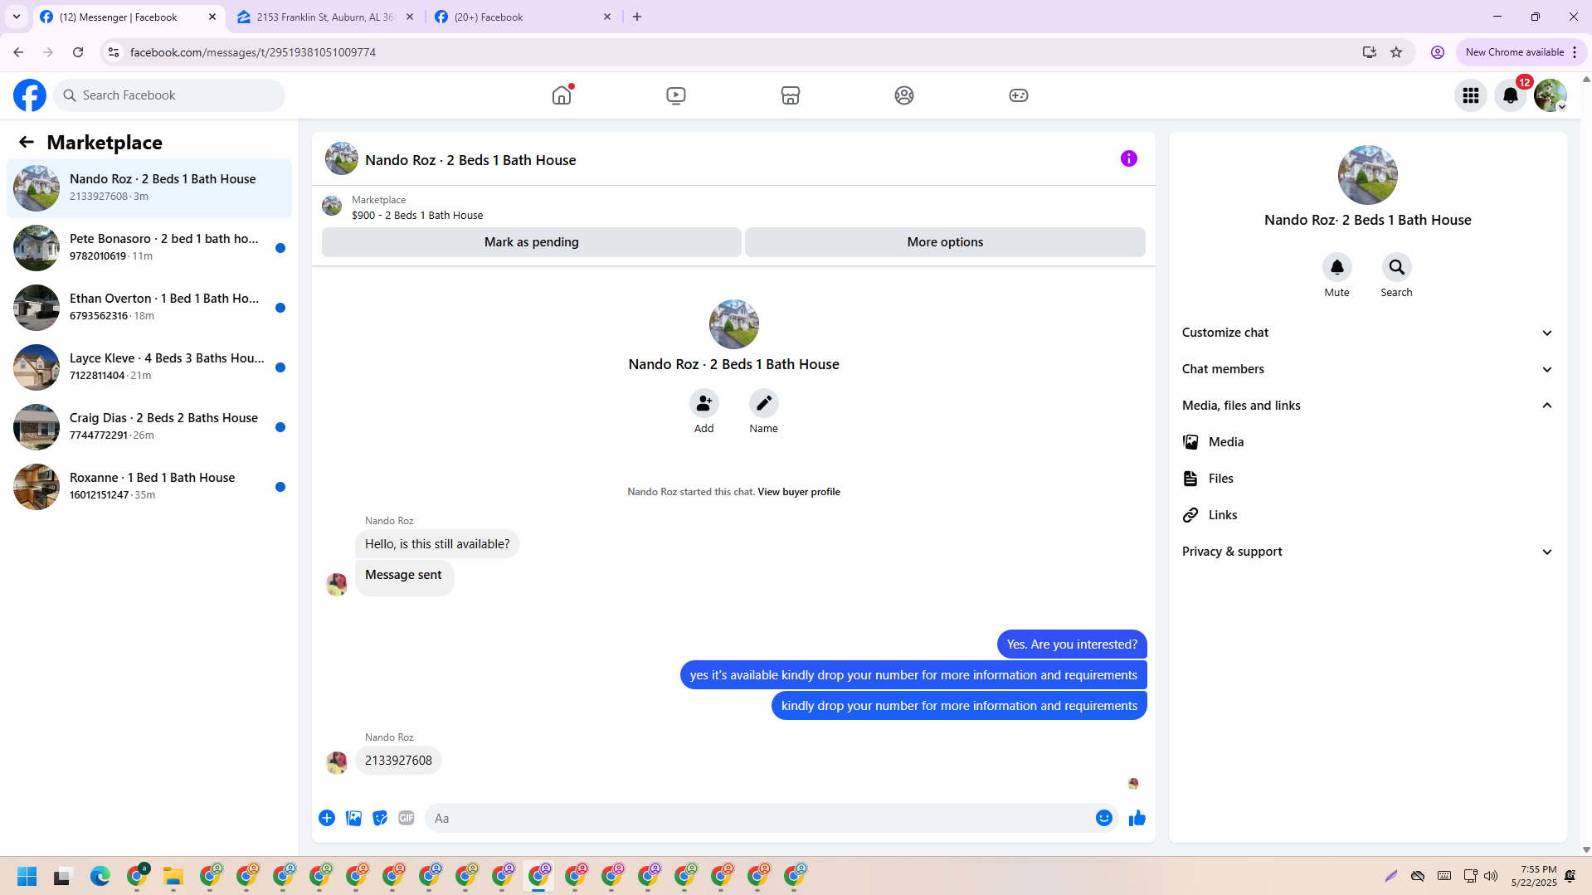Attach a photo file in composer
The image size is (1592, 895).
[x=353, y=818]
